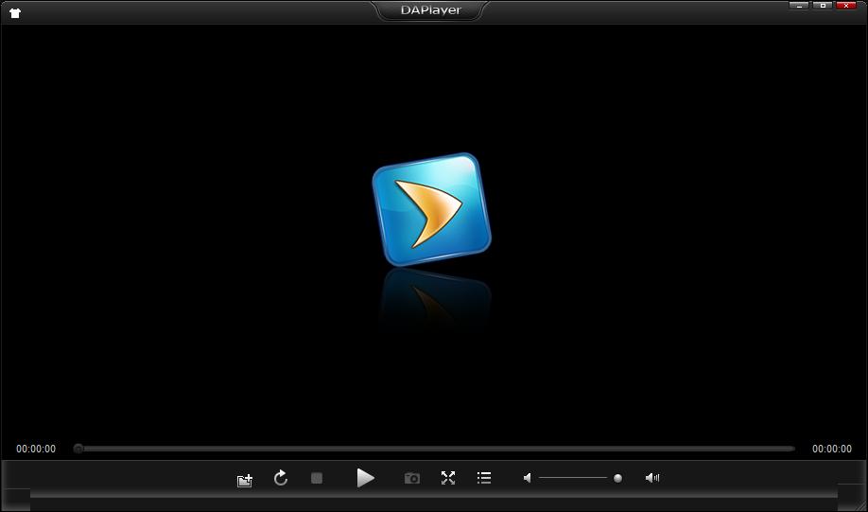Take a snapshot with the camera icon
Viewport: 868px width, 512px height.
click(x=412, y=478)
